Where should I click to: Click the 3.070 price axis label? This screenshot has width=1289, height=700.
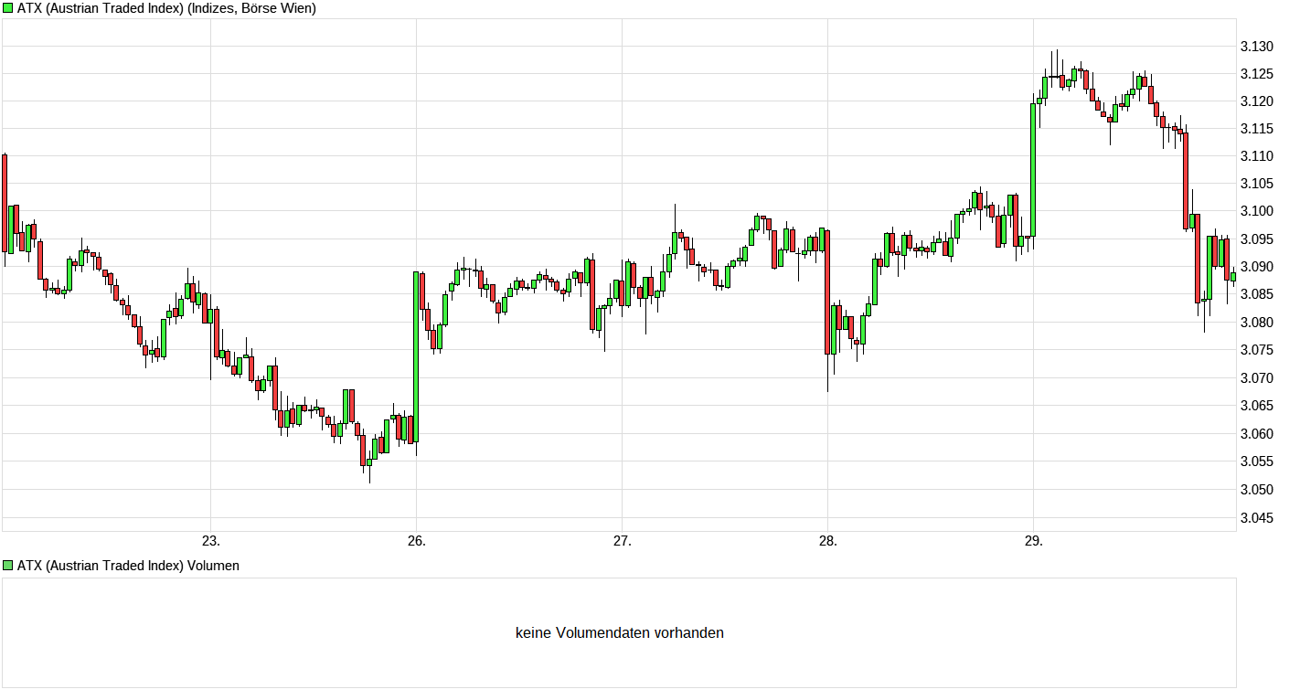pos(1257,378)
